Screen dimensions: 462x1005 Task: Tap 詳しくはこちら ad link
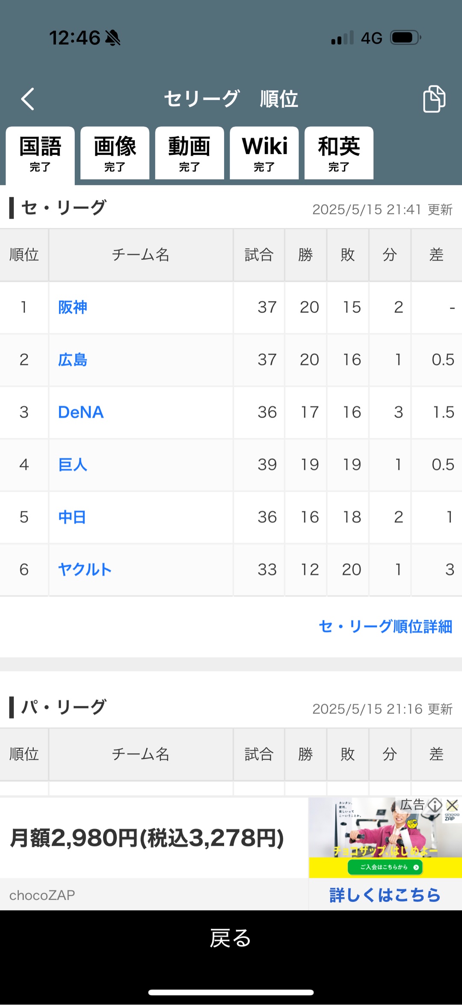point(385,895)
